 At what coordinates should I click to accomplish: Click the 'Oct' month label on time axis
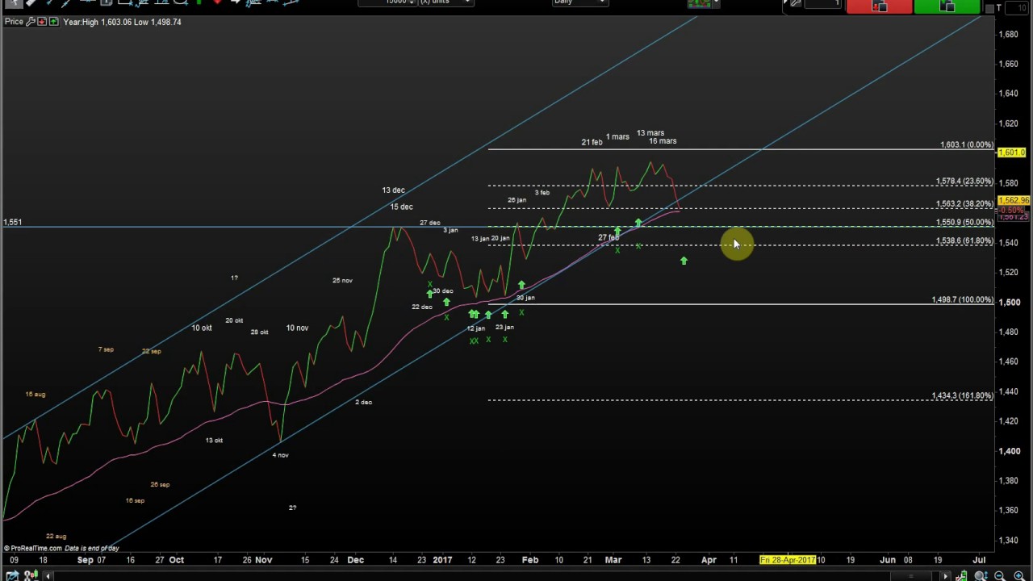coord(176,560)
